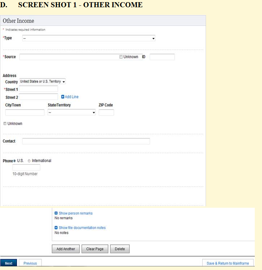Click the Show person remarks link

76,213
